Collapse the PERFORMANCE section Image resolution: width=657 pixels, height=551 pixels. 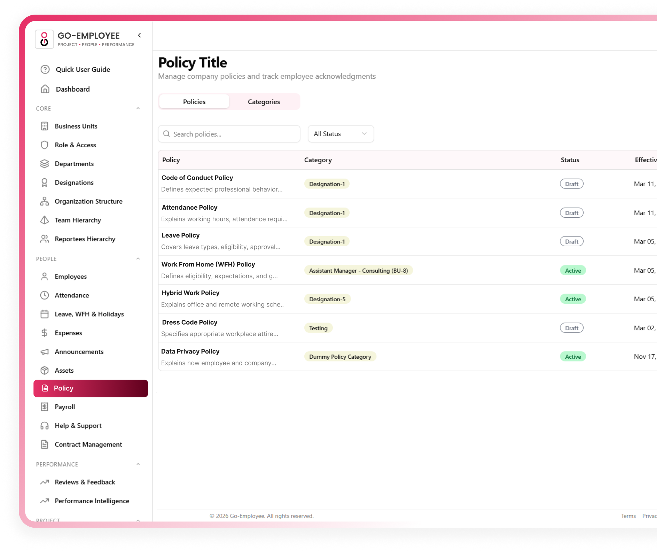point(138,464)
